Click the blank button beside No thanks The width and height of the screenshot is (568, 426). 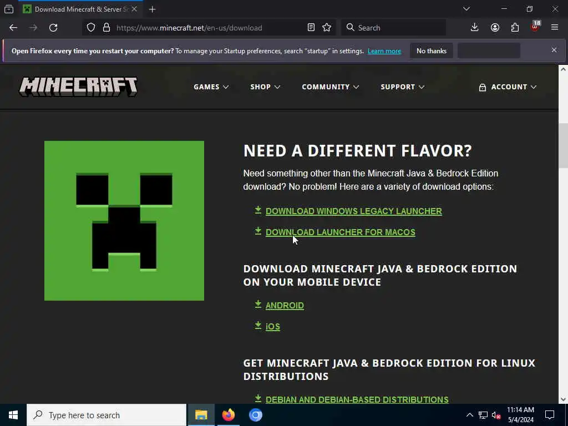[x=489, y=50]
